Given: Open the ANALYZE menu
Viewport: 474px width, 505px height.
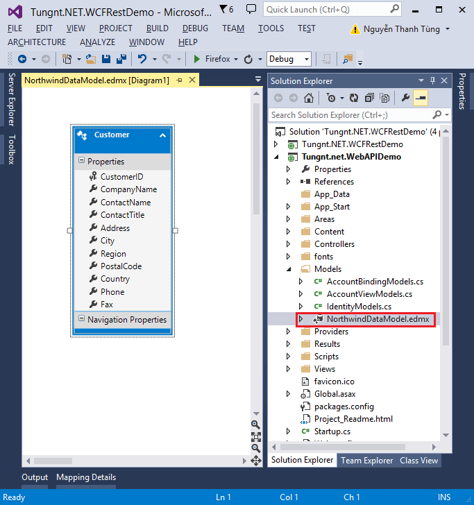Looking at the screenshot, I should pyautogui.click(x=97, y=42).
